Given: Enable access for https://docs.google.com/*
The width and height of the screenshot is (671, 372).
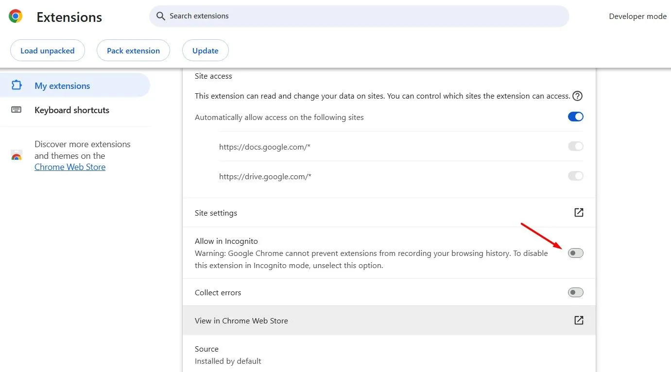Looking at the screenshot, I should (x=575, y=146).
